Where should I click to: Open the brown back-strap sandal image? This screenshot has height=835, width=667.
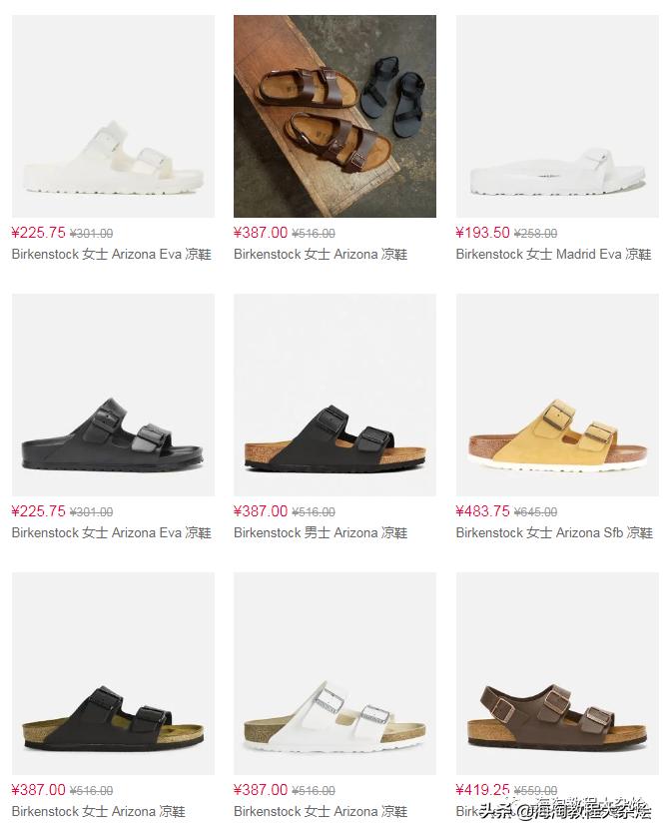tap(557, 673)
